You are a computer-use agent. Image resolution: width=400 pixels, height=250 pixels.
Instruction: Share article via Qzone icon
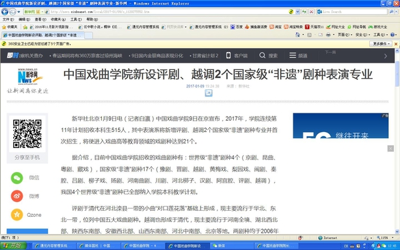click(17, 215)
